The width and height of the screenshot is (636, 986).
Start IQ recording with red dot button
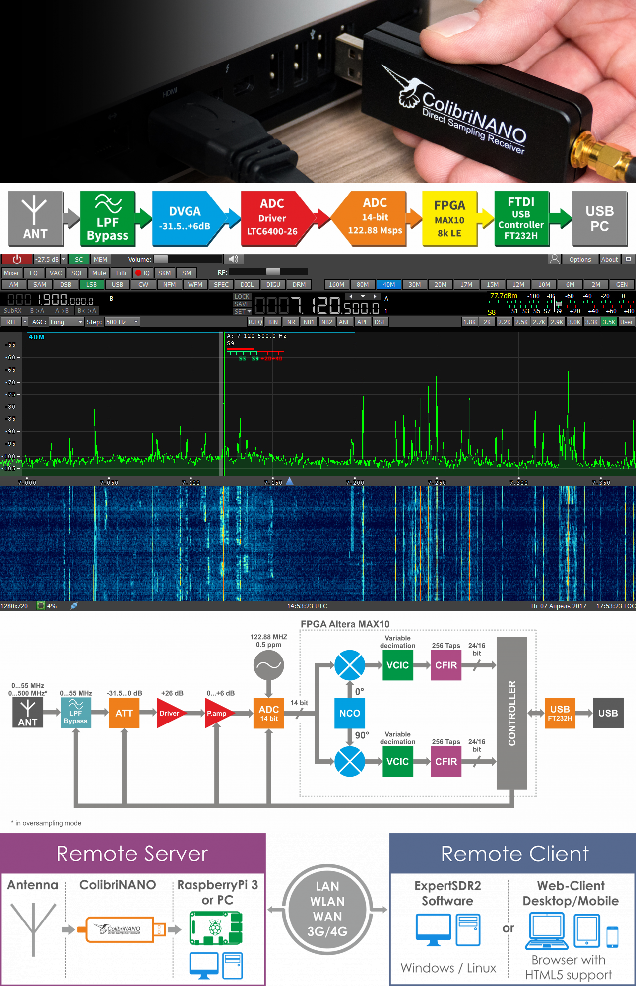[x=142, y=273]
